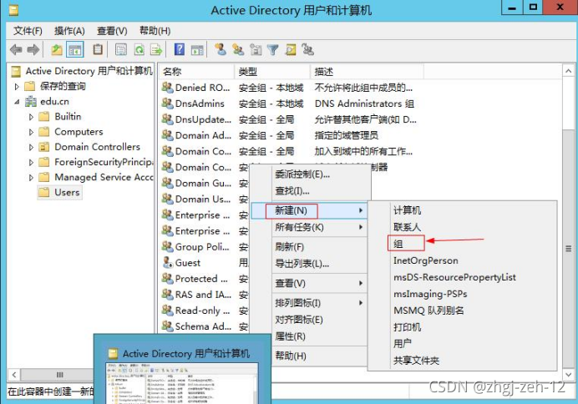Expand the ForeignSecurityPrincipals node
This screenshot has width=578, height=404.
point(31,163)
